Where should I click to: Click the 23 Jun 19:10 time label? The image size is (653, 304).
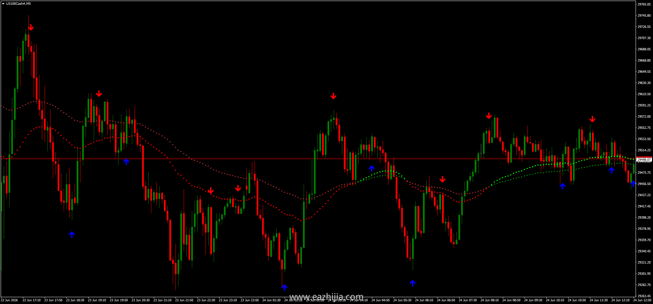point(97,300)
